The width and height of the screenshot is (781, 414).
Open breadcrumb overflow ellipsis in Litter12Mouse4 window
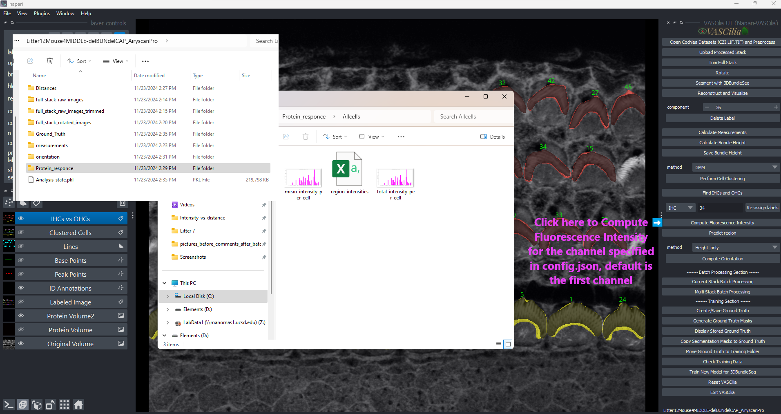click(x=17, y=41)
